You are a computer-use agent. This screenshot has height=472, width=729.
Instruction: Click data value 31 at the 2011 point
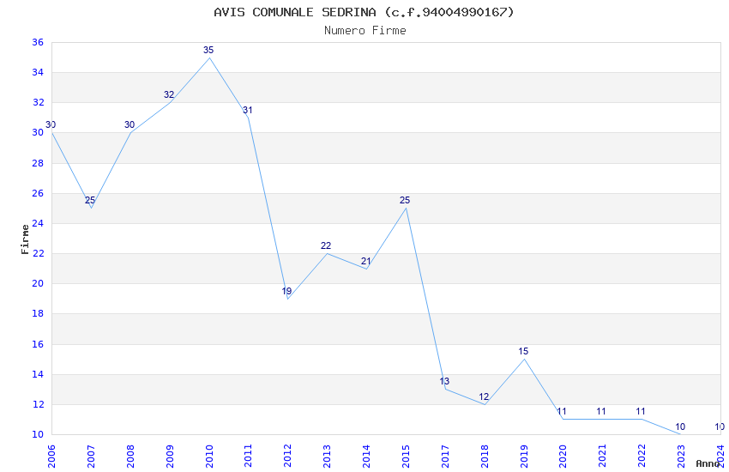pyautogui.click(x=247, y=110)
